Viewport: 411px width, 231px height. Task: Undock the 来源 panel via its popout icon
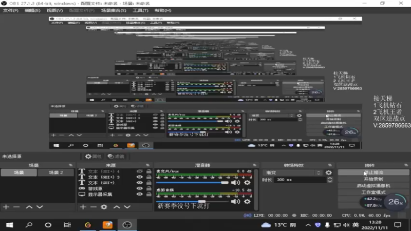[x=147, y=165]
